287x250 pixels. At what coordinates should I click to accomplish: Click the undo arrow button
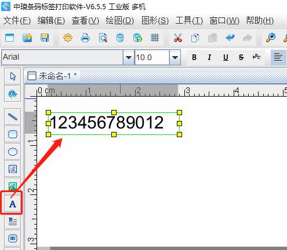click(230, 38)
